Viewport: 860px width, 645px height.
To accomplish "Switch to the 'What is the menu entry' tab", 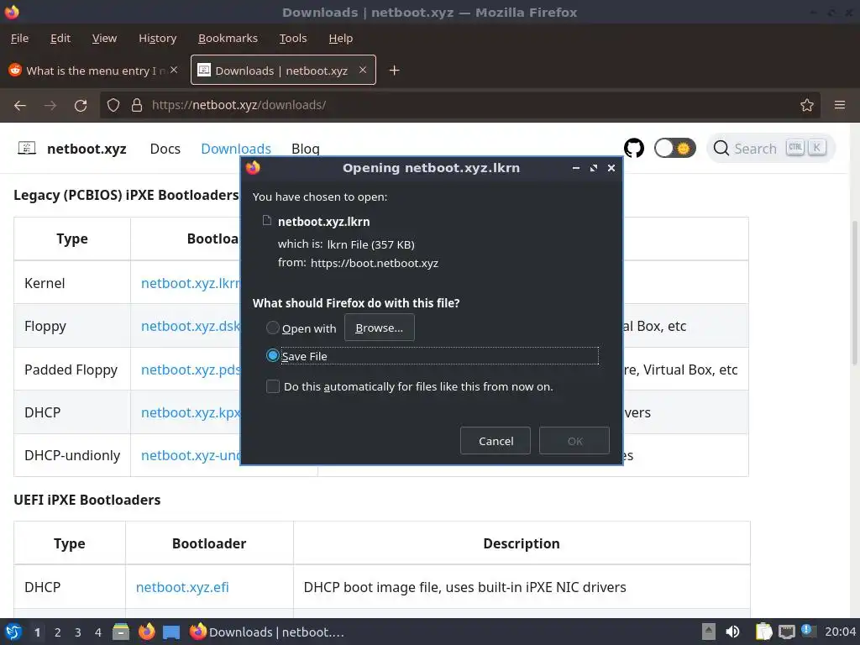I will tap(92, 71).
